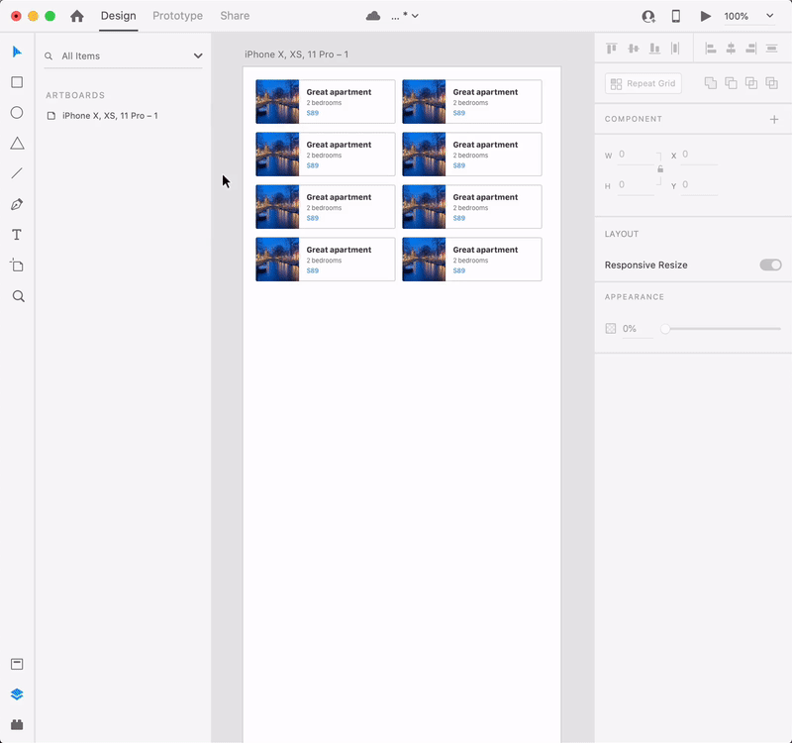Image resolution: width=792 pixels, height=743 pixels.
Task: Toggle Responsive Resize switch
Action: tap(771, 265)
